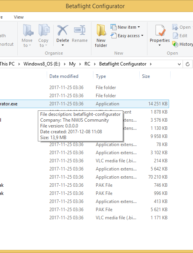Select the 996 KB PAK File row
This screenshot has width=193, height=253.
click(x=85, y=193)
